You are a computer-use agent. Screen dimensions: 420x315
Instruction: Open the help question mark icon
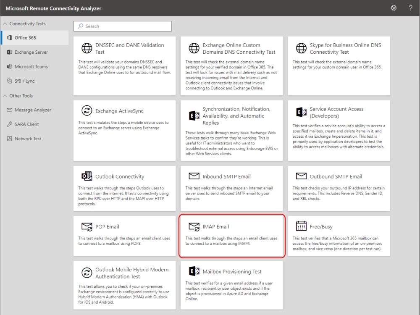point(410,8)
